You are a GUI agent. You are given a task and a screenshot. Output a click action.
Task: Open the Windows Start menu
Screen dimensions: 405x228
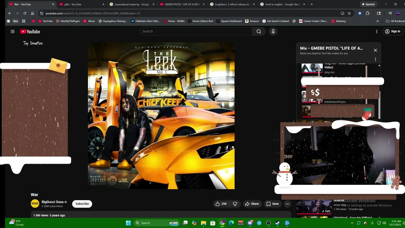click(128, 223)
